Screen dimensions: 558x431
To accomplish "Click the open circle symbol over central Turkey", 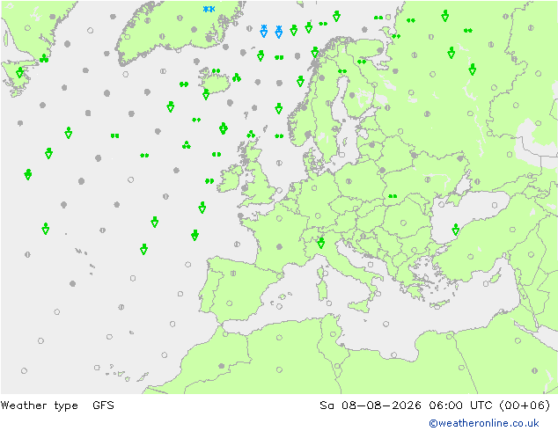I will click(471, 256).
